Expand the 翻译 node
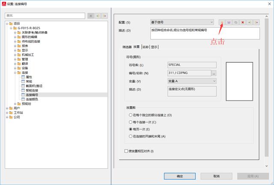274x185 pixels. click(x=15, y=64)
